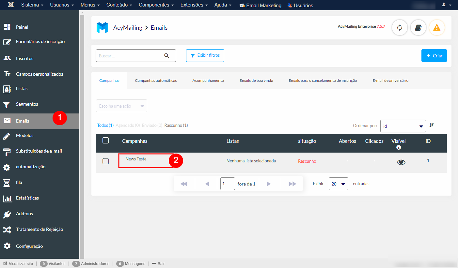The height and width of the screenshot is (268, 458).
Task: Select the Modelos sidebar item
Action: click(x=25, y=135)
